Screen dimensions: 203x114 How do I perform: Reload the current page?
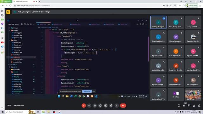(x=10, y=6)
